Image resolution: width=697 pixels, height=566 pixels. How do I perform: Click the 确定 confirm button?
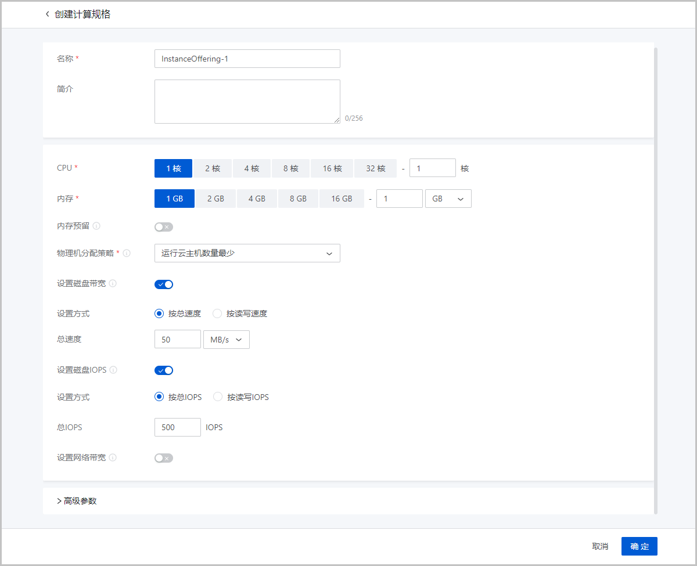point(639,546)
